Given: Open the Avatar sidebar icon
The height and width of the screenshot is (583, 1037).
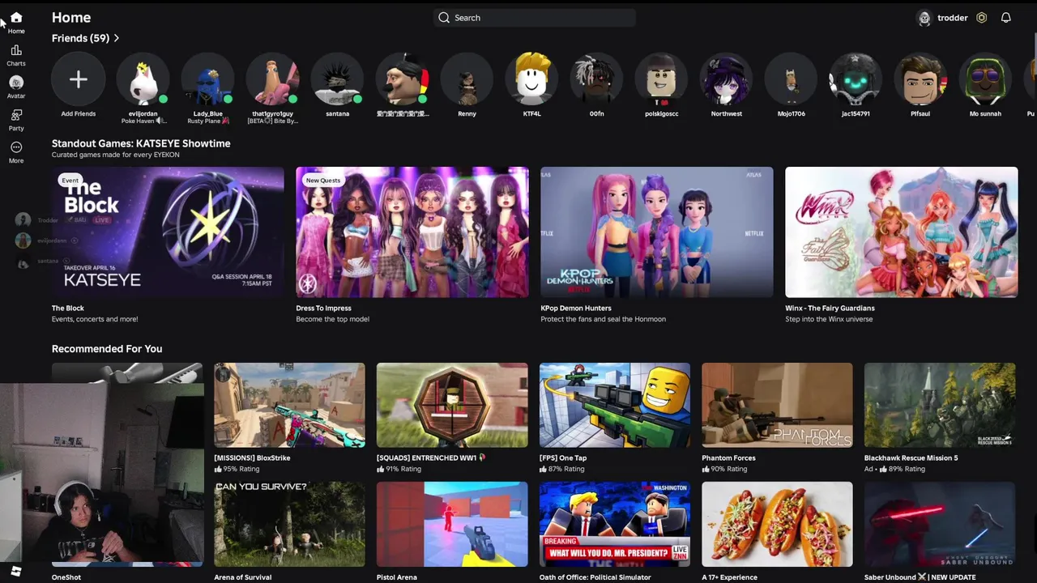Looking at the screenshot, I should (x=16, y=83).
